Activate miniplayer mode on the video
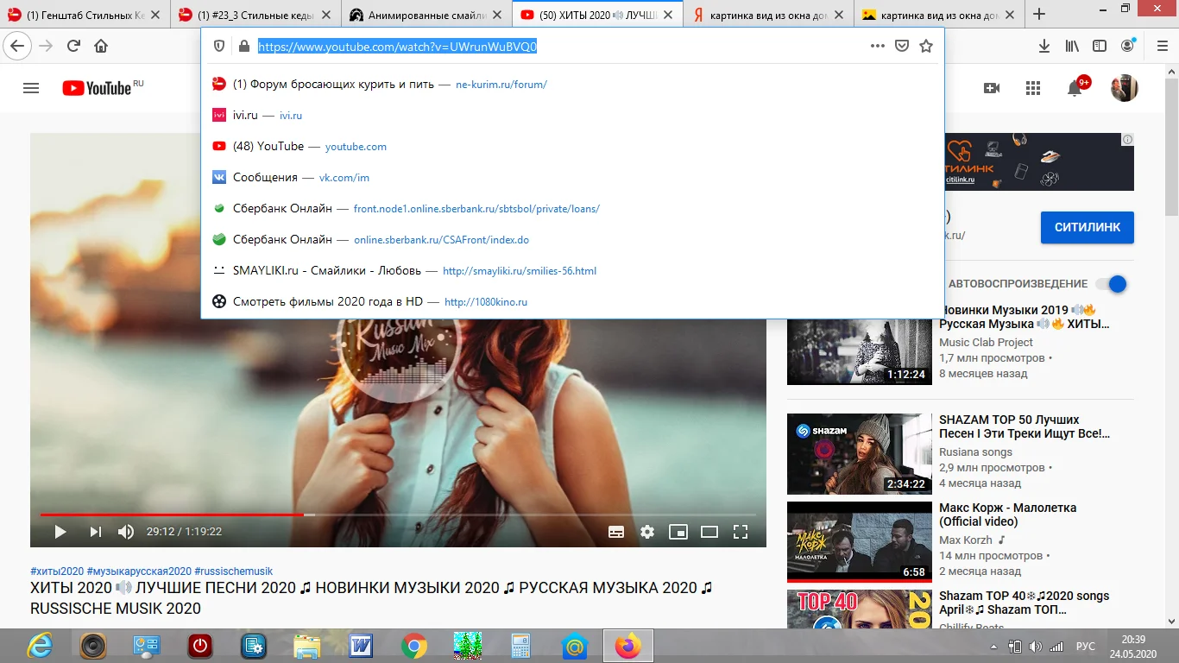The image size is (1179, 663). click(678, 532)
